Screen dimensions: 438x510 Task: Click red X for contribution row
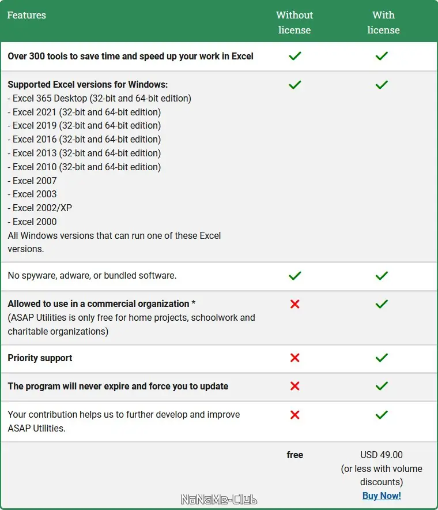click(x=295, y=414)
